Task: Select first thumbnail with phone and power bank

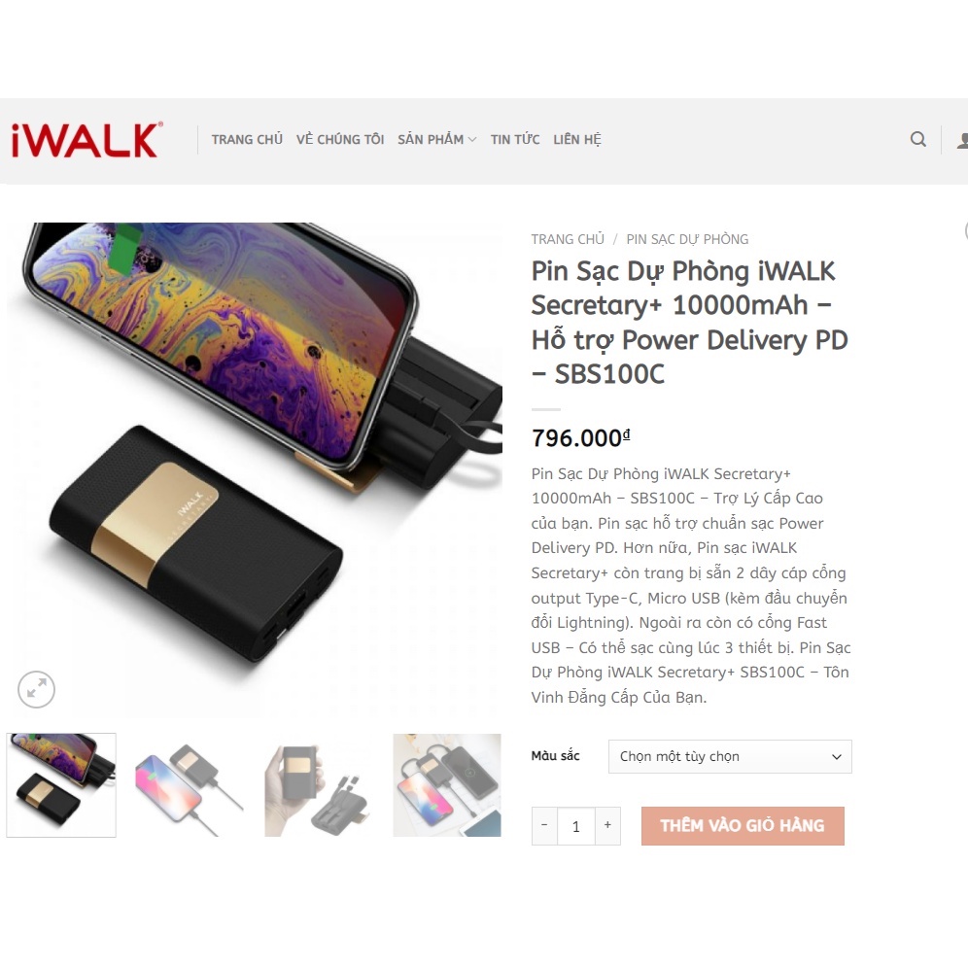Action: point(61,785)
